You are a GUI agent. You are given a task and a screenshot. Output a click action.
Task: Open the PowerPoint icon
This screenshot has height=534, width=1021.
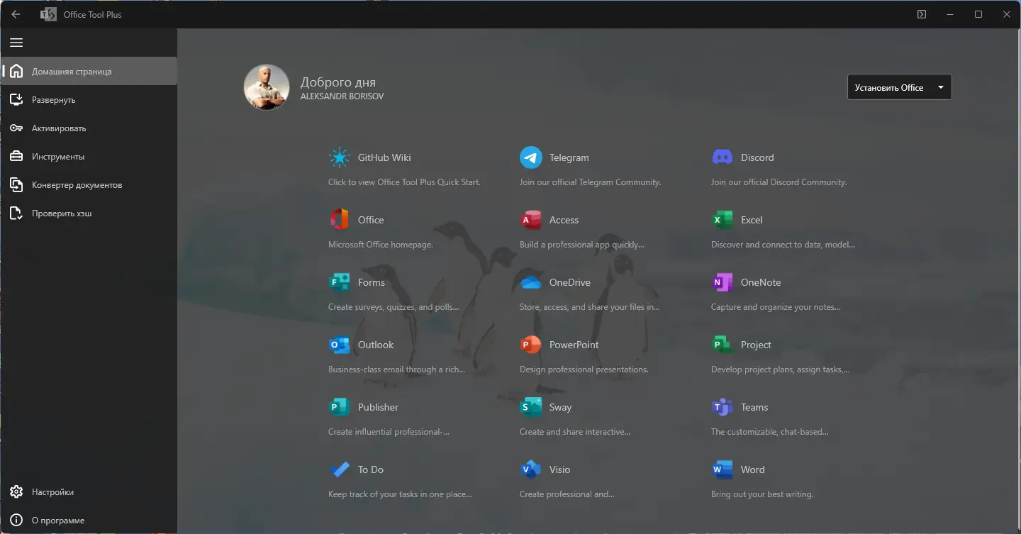pyautogui.click(x=531, y=345)
